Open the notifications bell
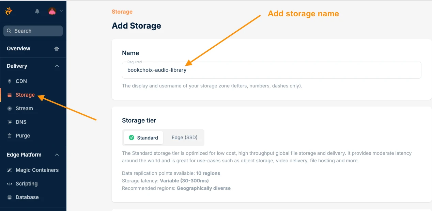The image size is (432, 211). click(x=37, y=11)
